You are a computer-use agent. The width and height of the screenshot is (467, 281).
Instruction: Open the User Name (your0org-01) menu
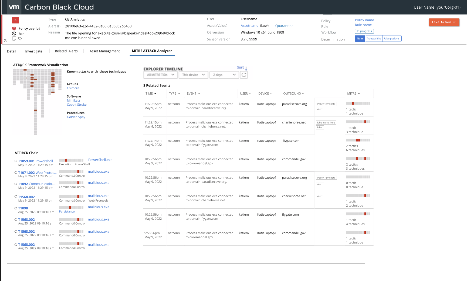pos(437,7)
